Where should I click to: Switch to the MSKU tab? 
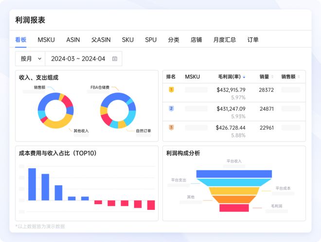[x=46, y=39]
